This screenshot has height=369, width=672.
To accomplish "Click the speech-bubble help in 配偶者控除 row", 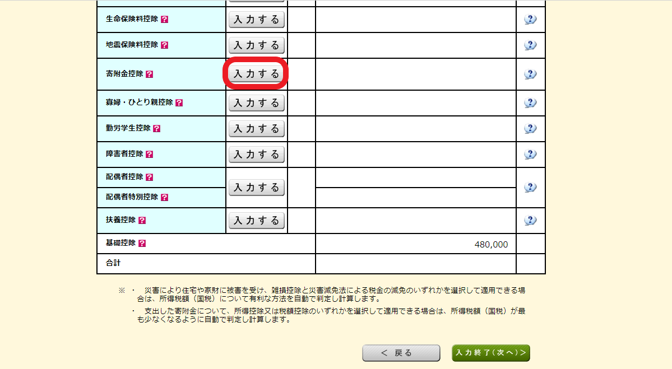I will [530, 188].
